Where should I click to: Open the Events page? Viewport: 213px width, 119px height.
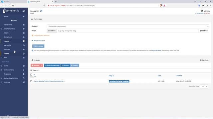coord(6,54)
